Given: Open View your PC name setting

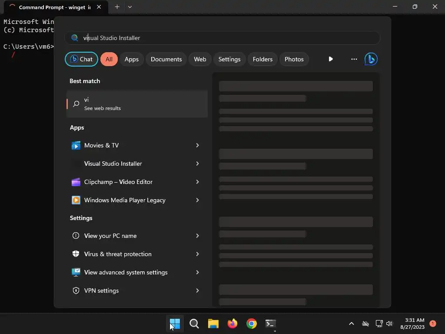Looking at the screenshot, I should (x=137, y=236).
